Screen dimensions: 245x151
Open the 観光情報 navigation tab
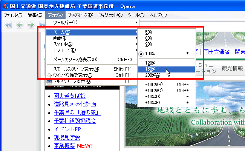pos(232,68)
